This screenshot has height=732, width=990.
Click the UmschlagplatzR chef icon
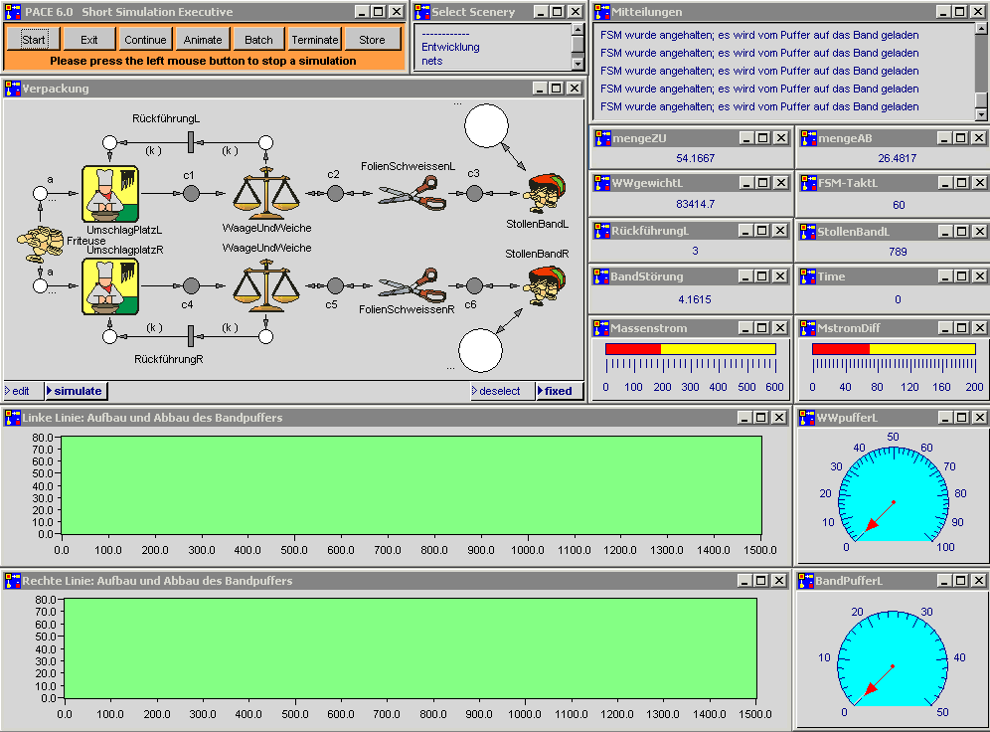coord(110,286)
